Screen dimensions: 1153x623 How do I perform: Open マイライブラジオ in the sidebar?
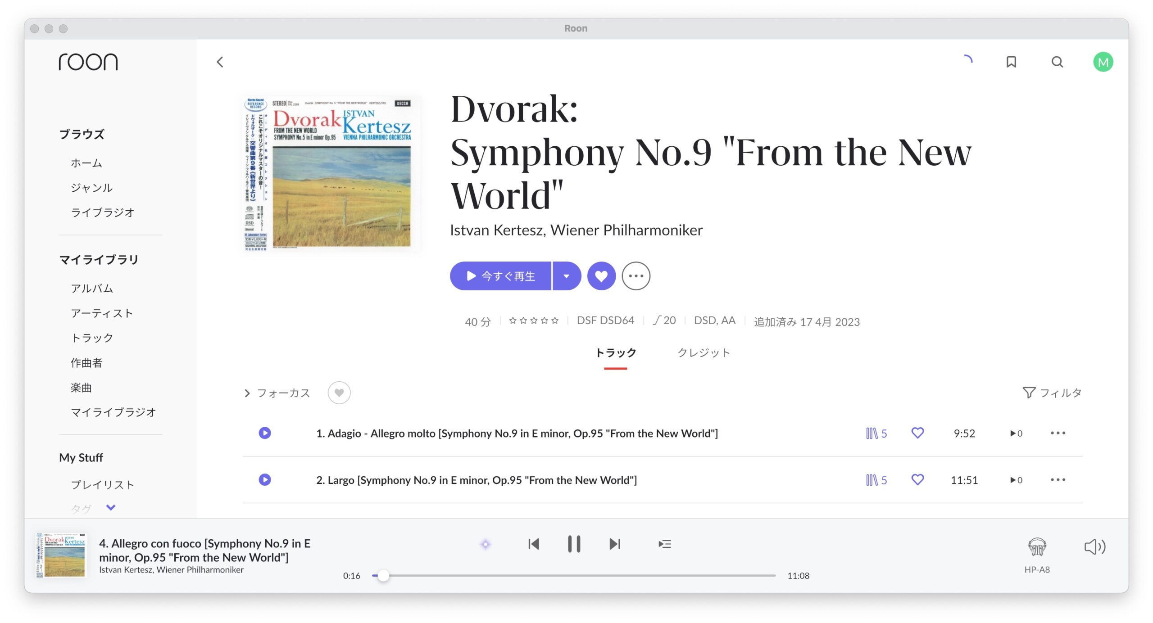coord(113,412)
